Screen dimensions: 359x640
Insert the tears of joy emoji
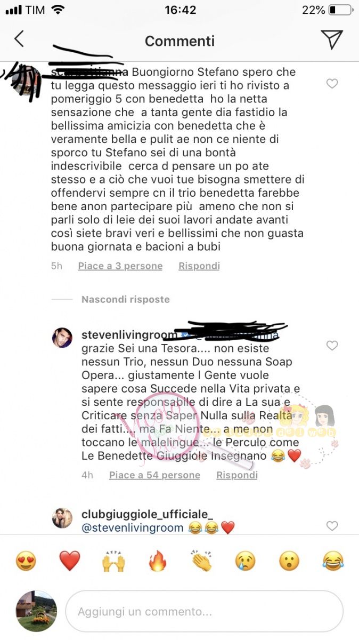click(x=333, y=561)
